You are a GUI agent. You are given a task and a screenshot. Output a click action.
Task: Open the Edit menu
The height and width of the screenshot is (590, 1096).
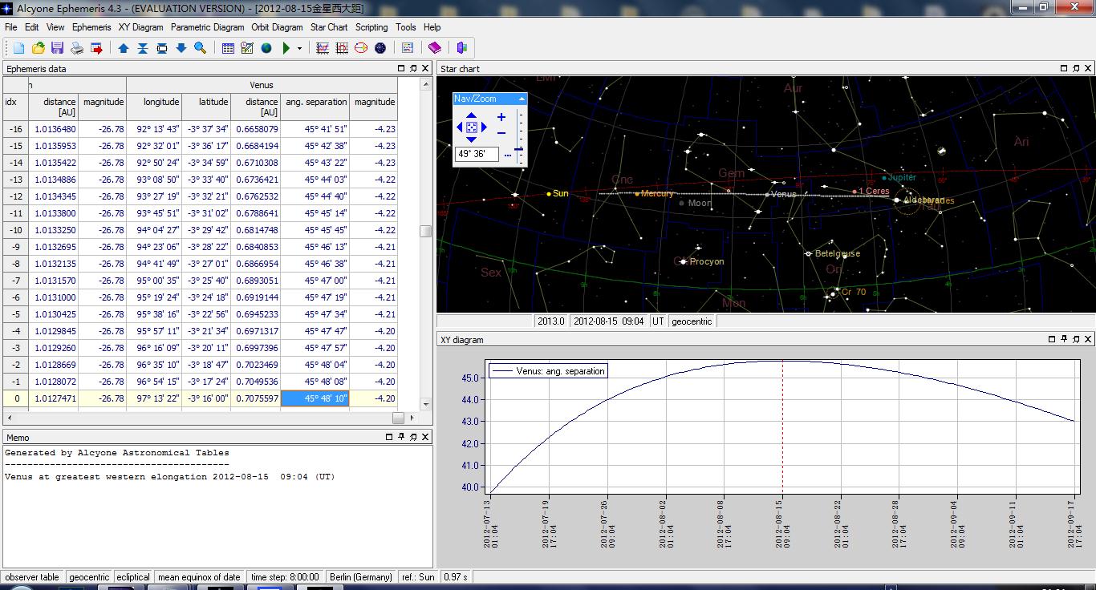point(31,27)
